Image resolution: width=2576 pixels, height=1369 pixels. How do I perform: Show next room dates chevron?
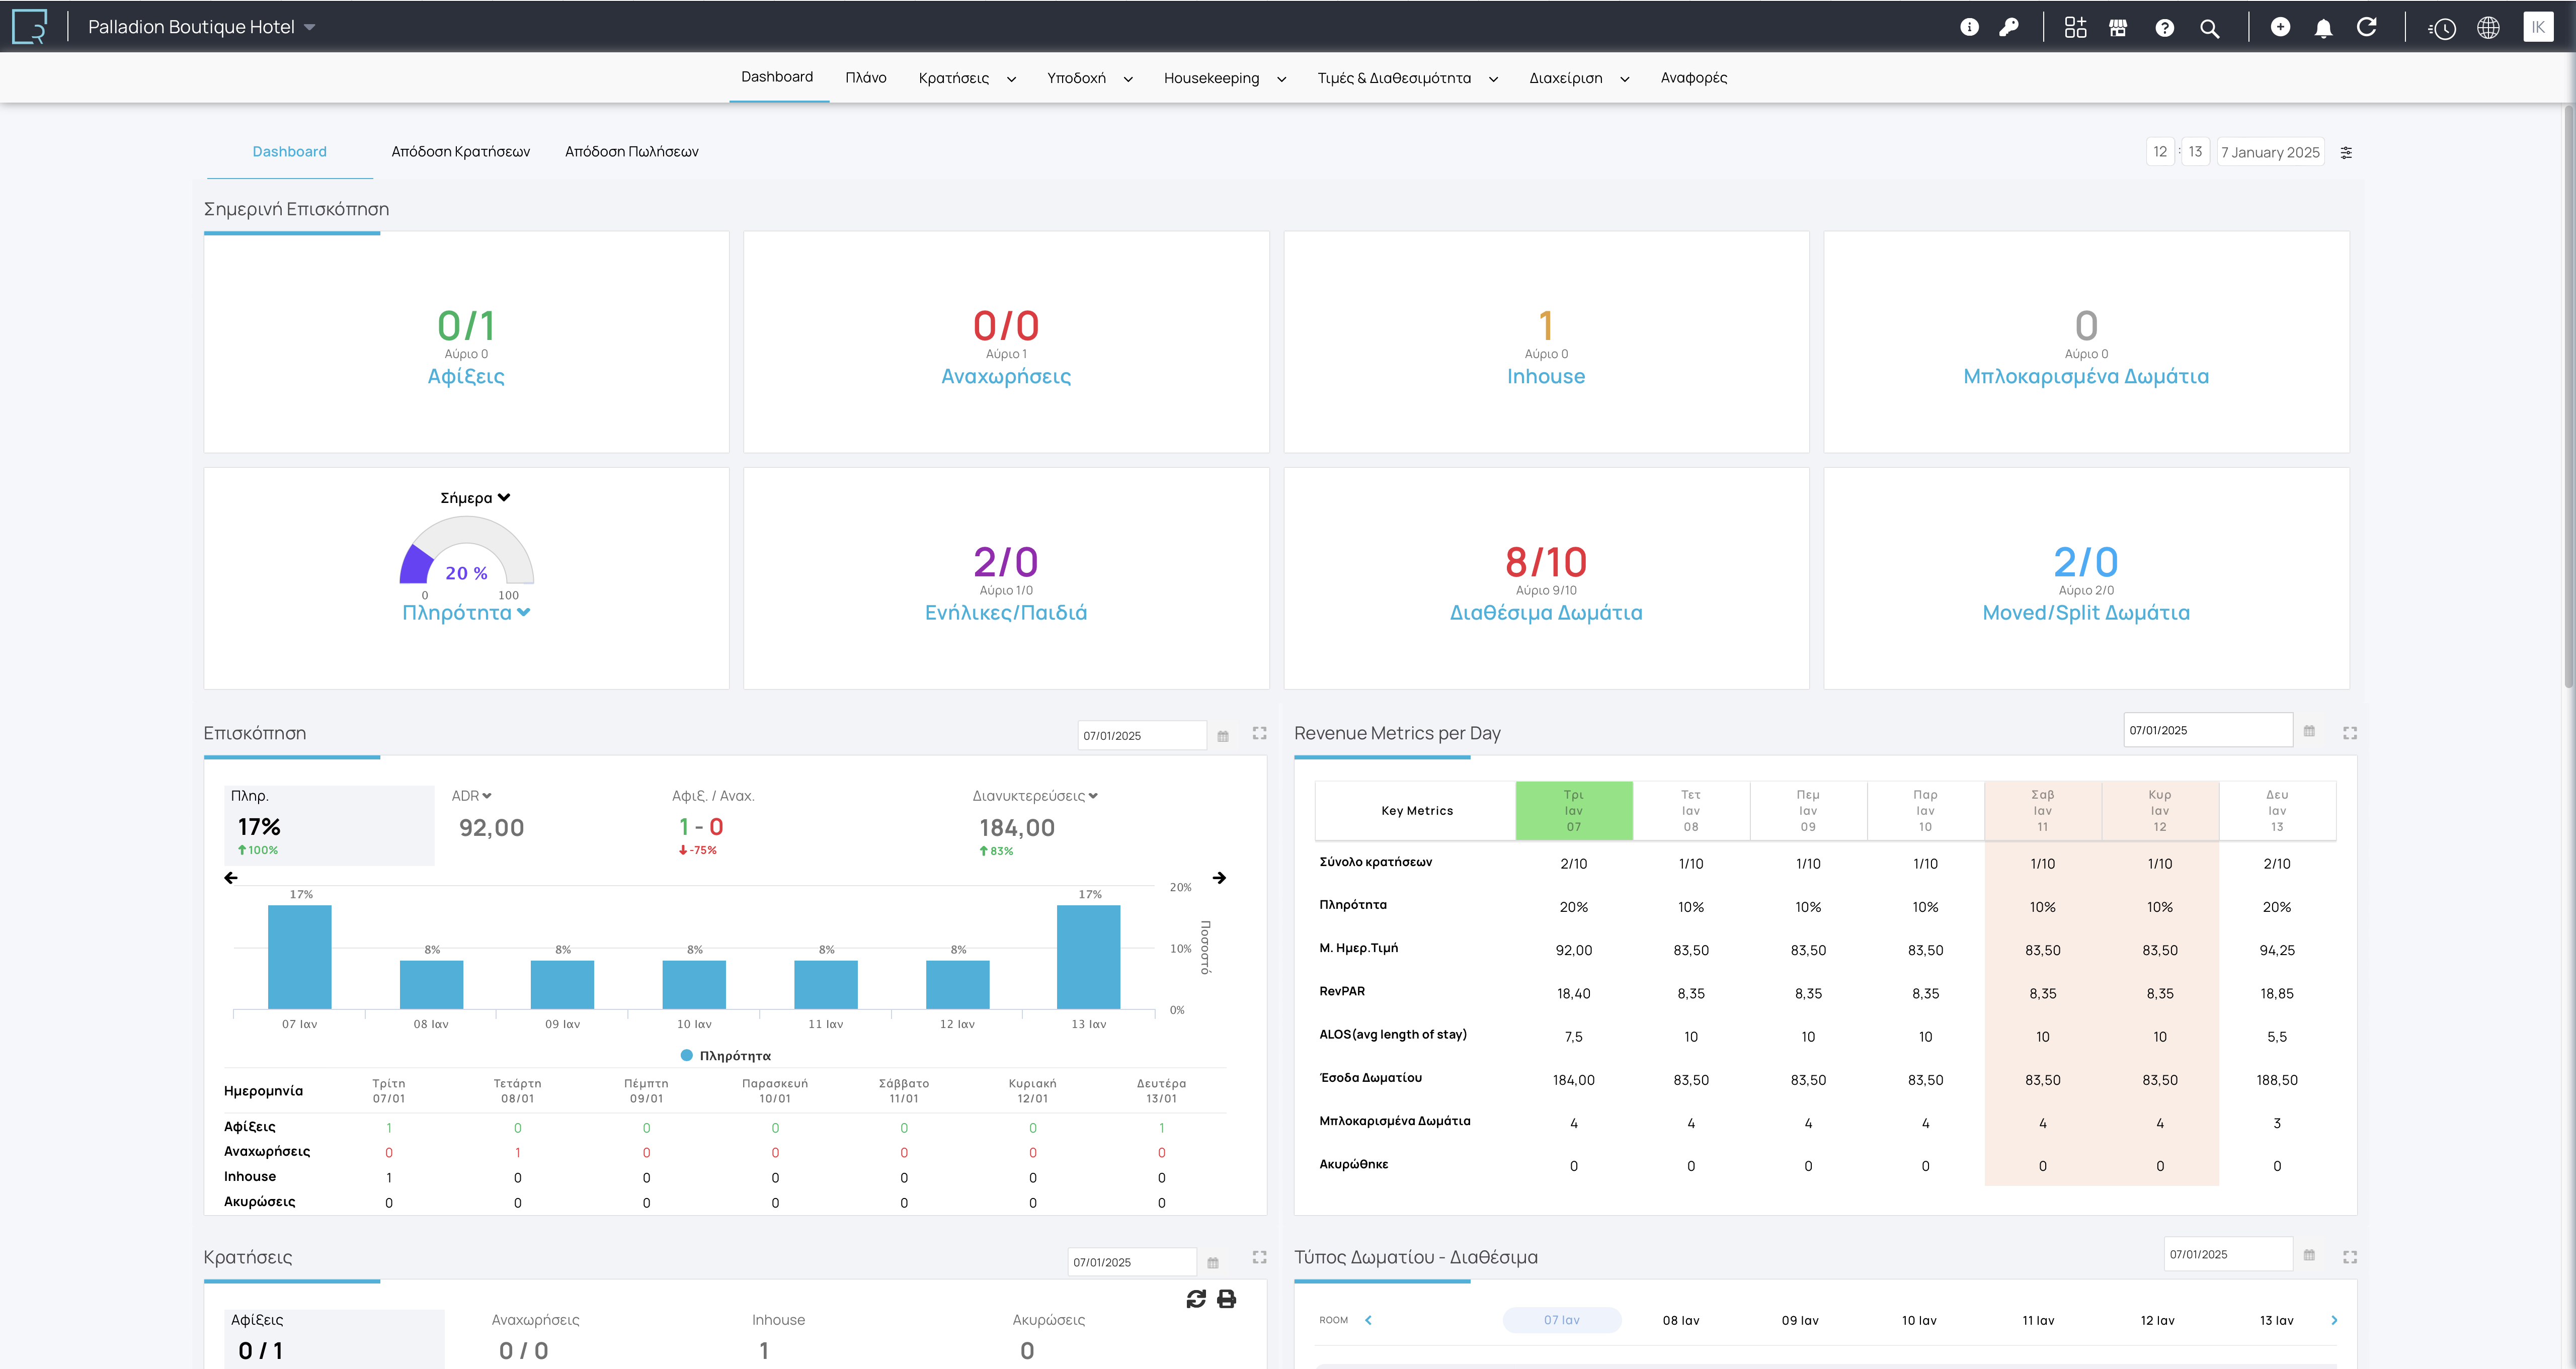[x=2334, y=1321]
